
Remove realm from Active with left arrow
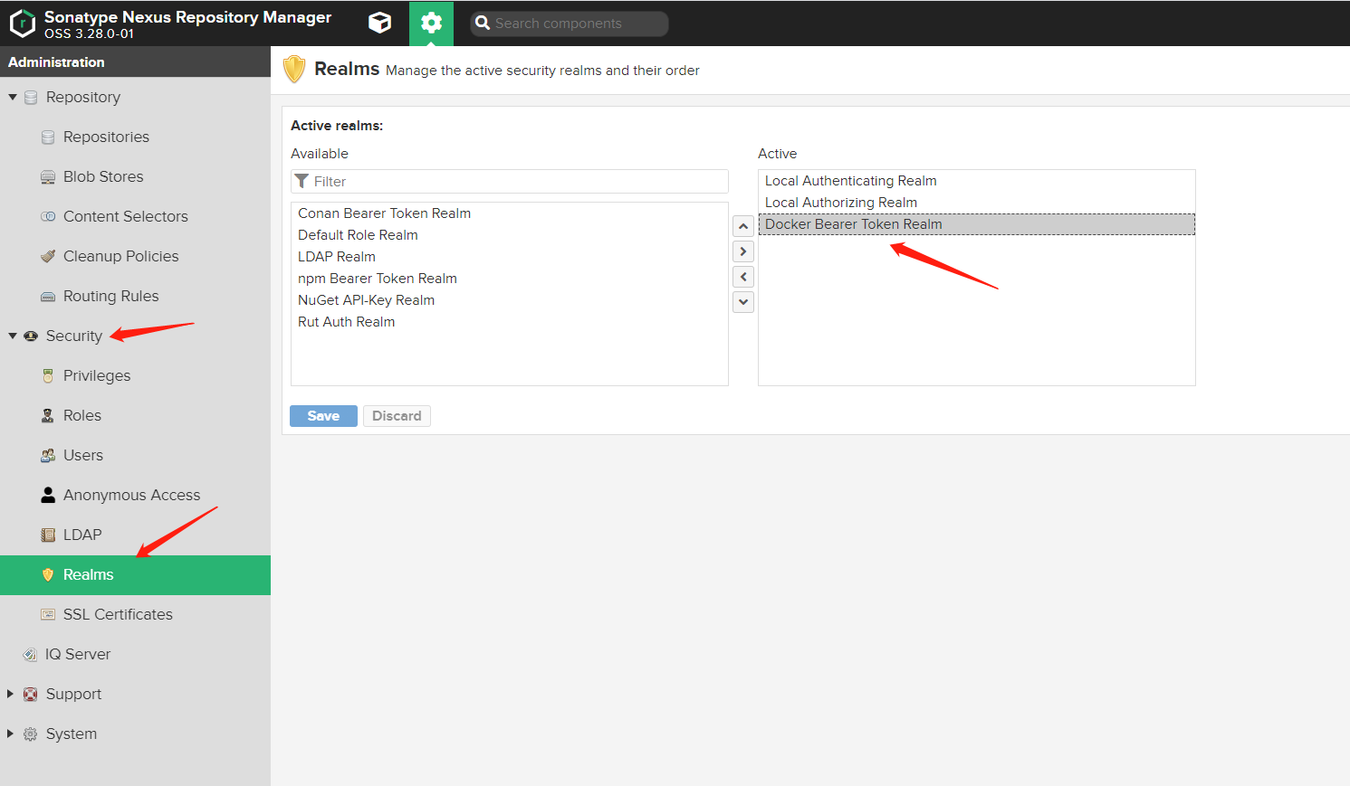[743, 277]
